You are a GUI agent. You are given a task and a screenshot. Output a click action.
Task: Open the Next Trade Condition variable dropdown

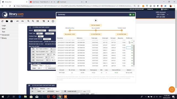(42, 49)
